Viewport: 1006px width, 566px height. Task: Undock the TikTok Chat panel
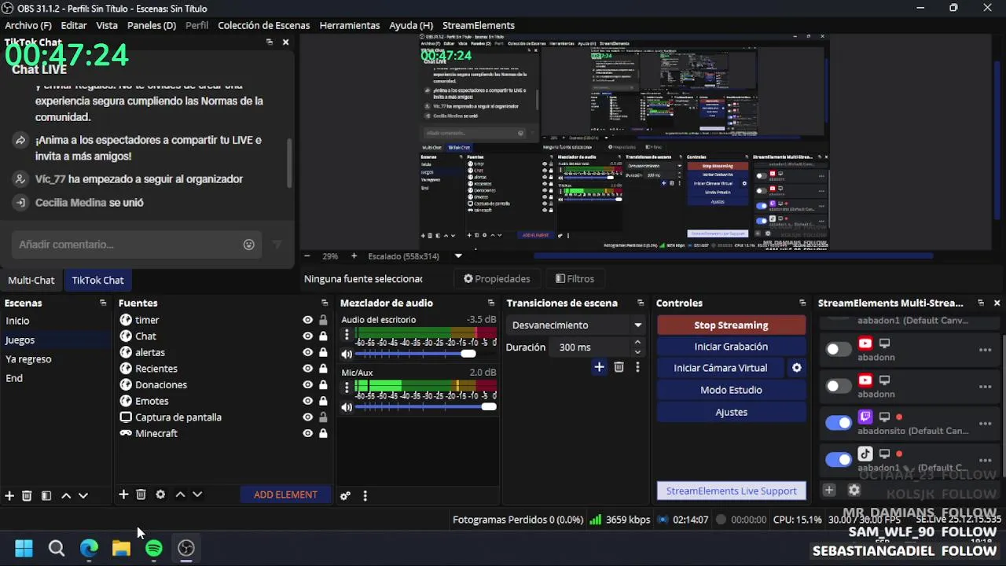tap(269, 42)
